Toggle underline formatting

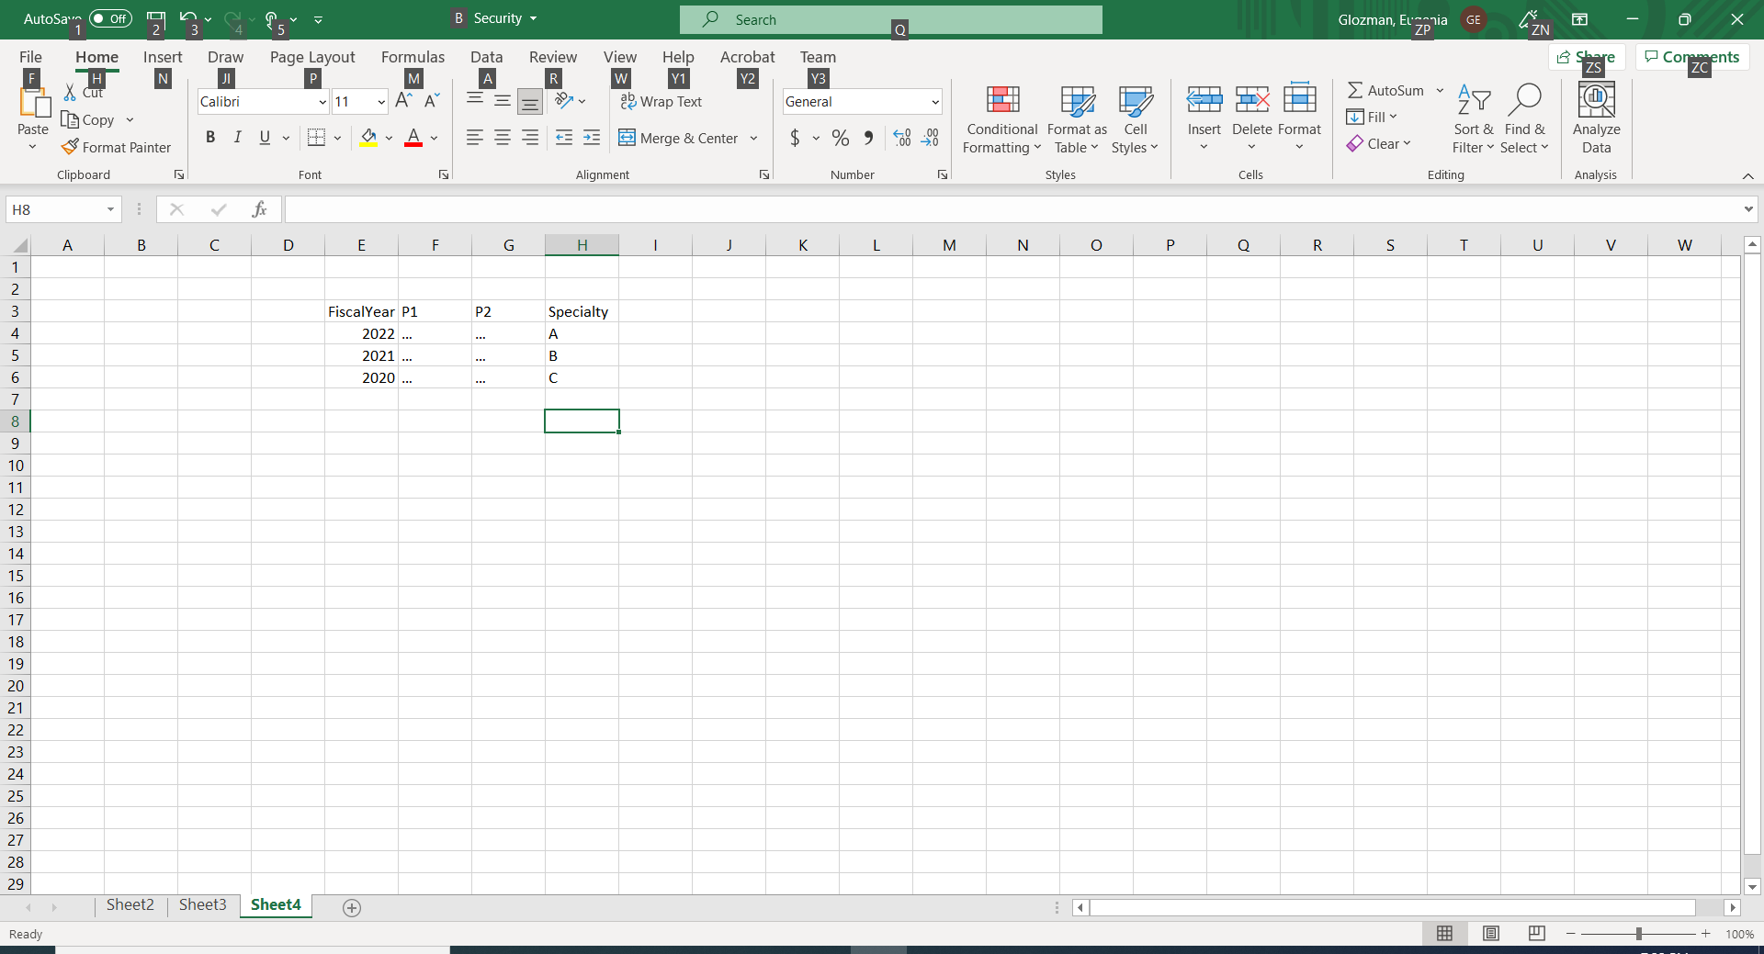(263, 137)
